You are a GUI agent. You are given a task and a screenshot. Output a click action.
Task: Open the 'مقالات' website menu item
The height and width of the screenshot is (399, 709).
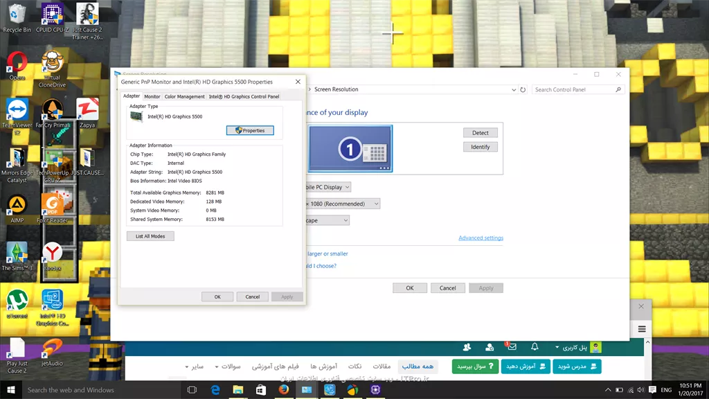coord(382,366)
